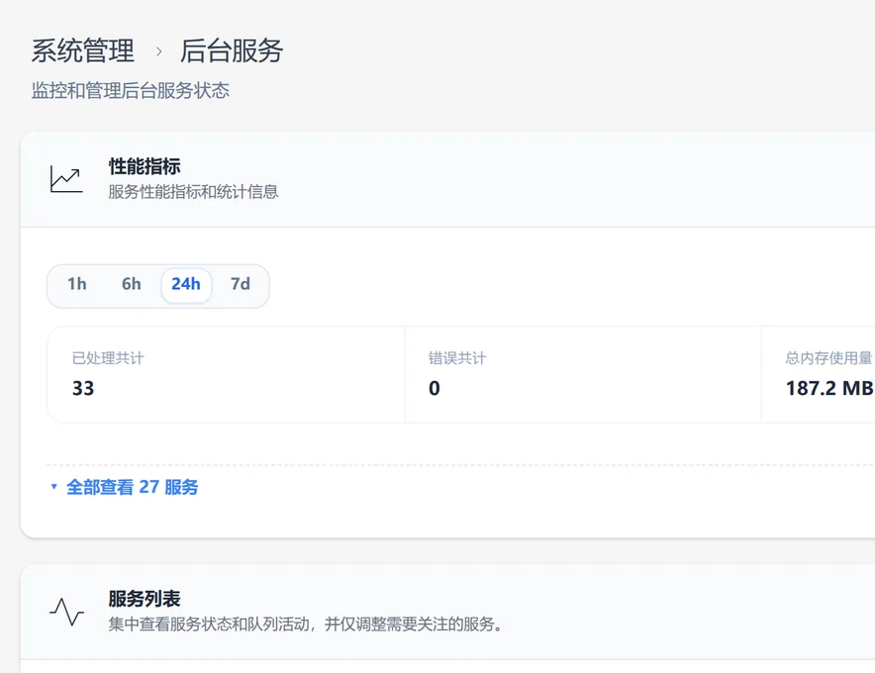Screen dimensions: 875x673
Task: Click the 性能指标 section heading
Action: [145, 166]
